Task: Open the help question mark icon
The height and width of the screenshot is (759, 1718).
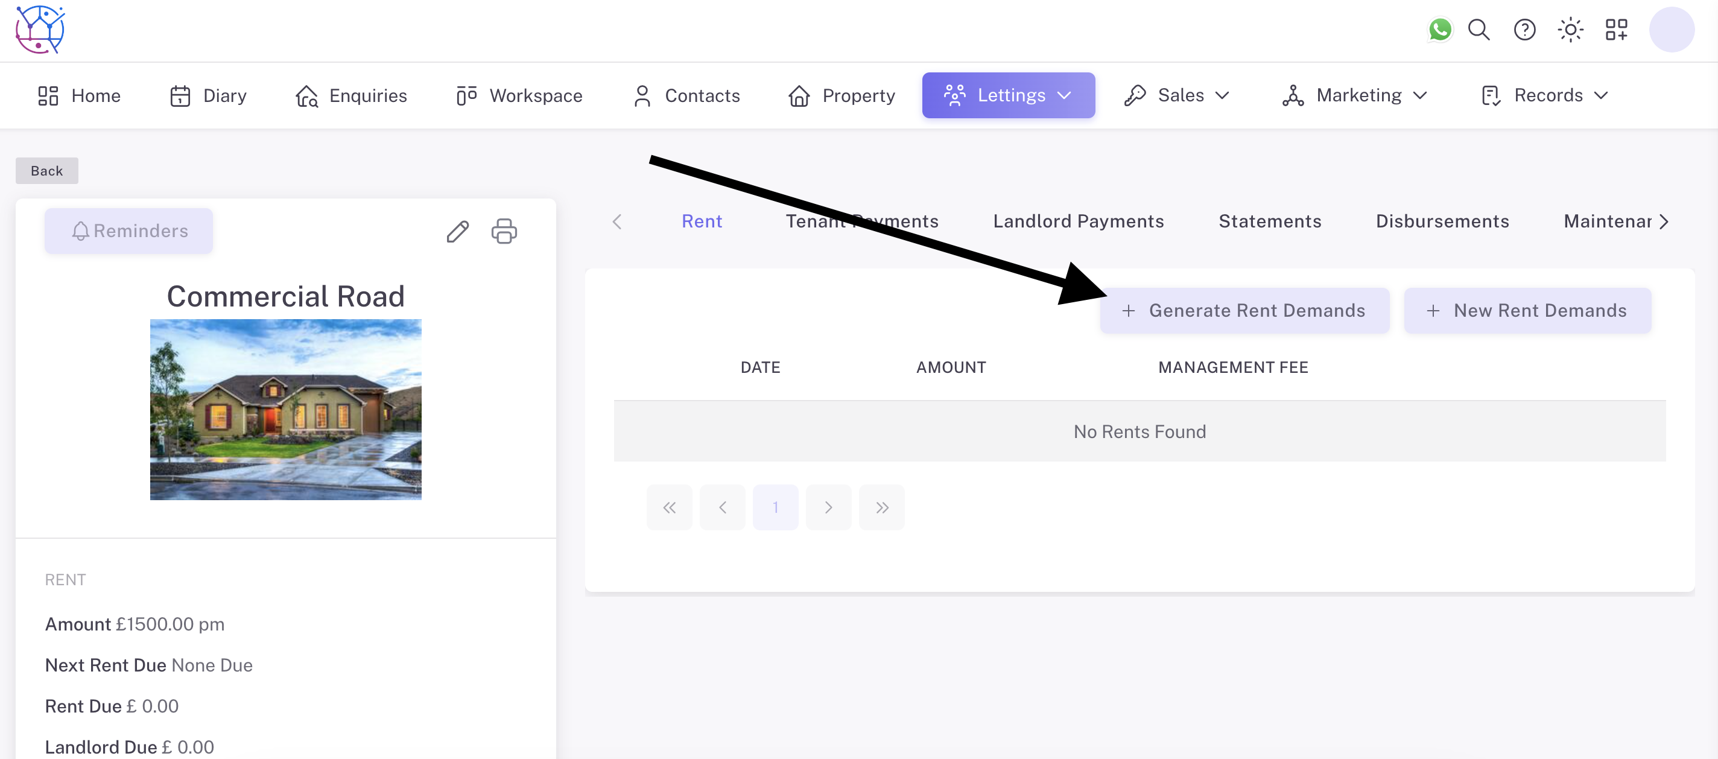Action: click(x=1524, y=30)
